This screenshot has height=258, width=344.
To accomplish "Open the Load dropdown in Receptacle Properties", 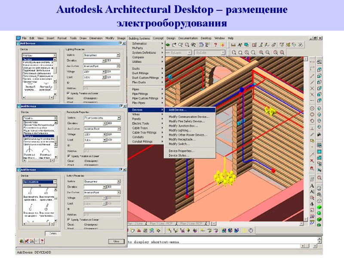I will coord(104,140).
